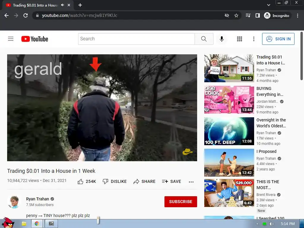Search with your voice microphone icon
304x228 pixels.
[x=221, y=39]
